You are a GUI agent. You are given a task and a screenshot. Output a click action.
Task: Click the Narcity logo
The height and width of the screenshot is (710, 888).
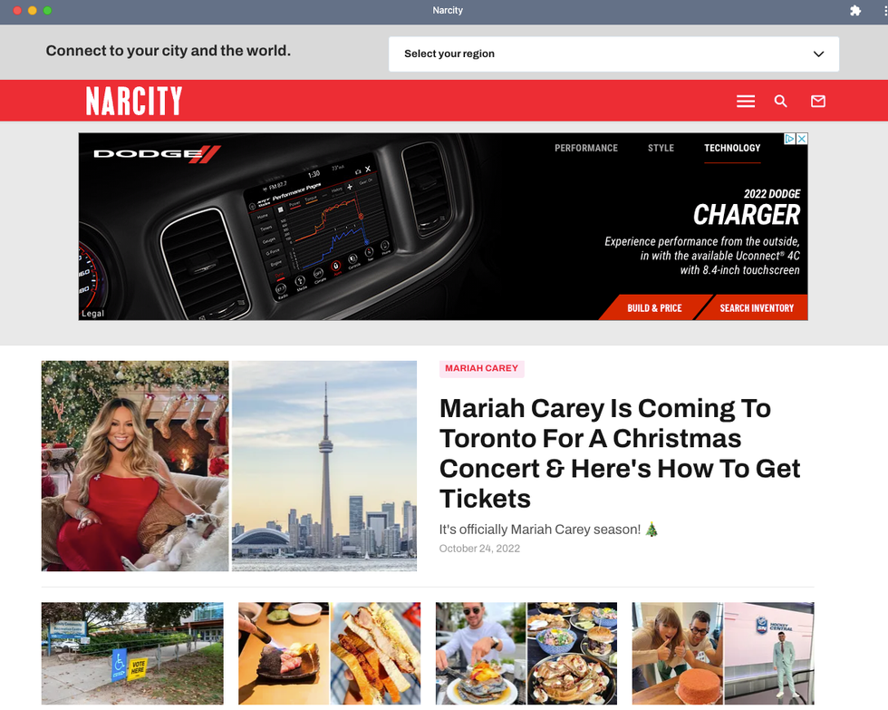click(134, 101)
